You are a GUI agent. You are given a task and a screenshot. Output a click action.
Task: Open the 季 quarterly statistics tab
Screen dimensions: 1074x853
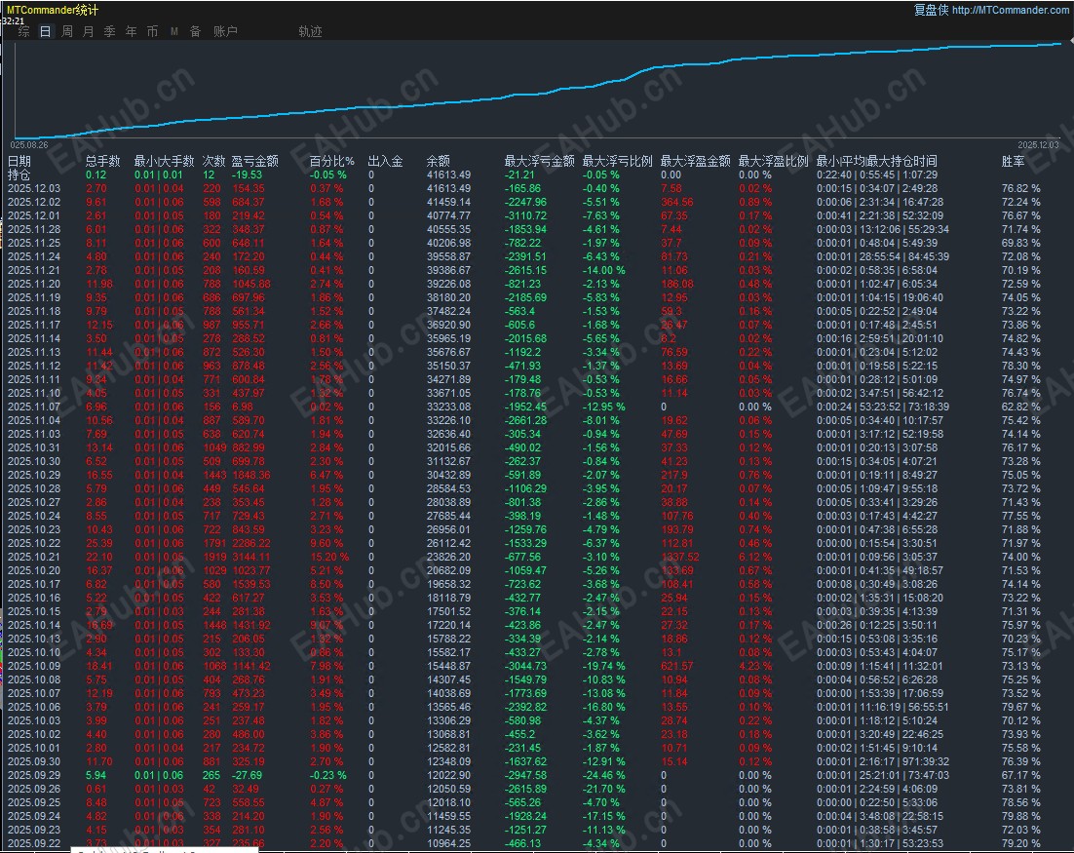pyautogui.click(x=110, y=31)
